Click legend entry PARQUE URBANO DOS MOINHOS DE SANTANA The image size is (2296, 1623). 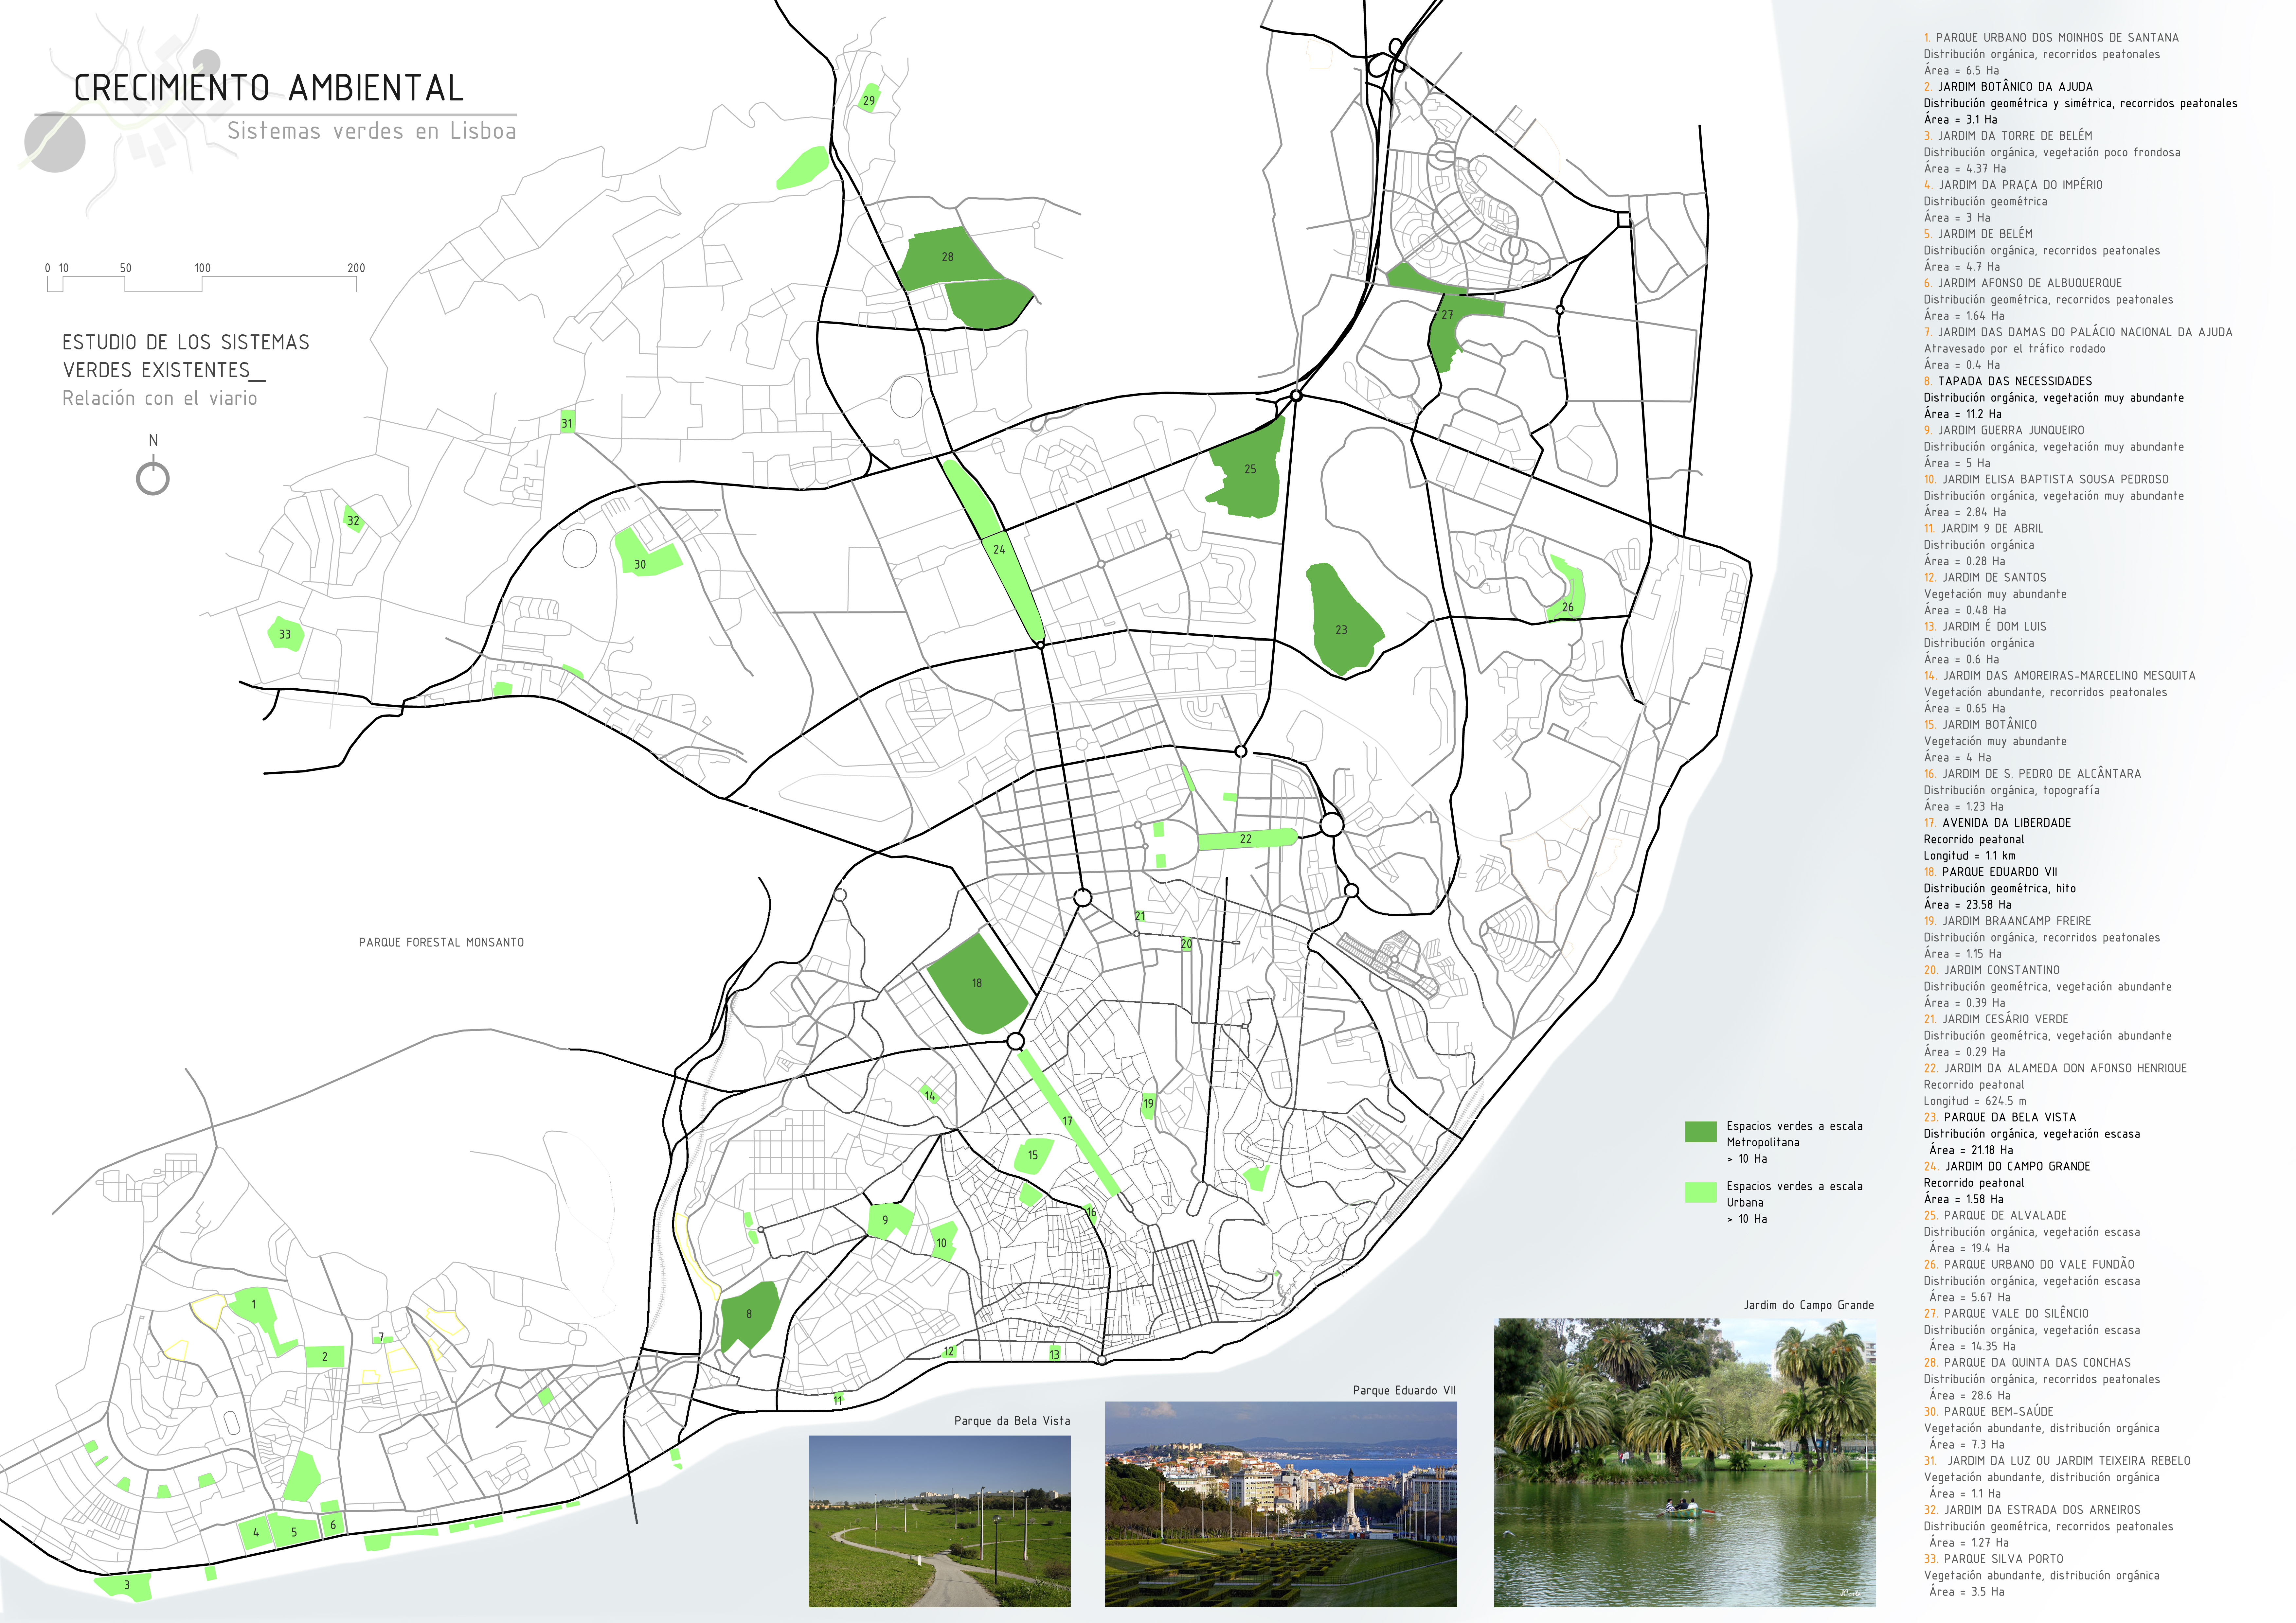click(2051, 38)
